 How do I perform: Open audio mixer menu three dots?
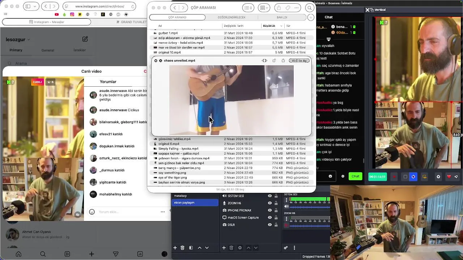[294, 248]
